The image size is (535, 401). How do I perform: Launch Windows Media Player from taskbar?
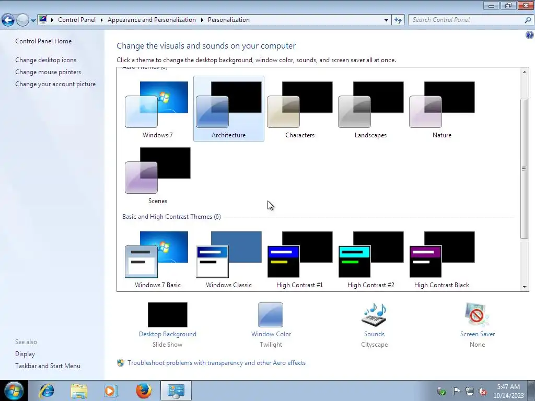[111, 391]
